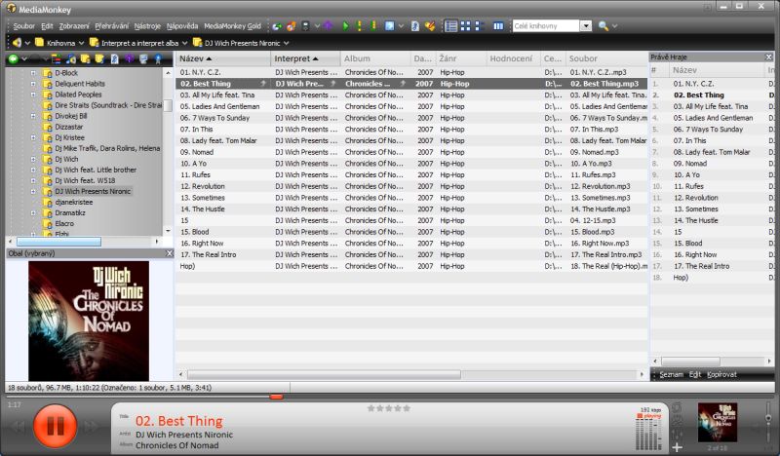Sort by the Název column header
Image resolution: width=780 pixels, height=456 pixels.
(x=223, y=58)
